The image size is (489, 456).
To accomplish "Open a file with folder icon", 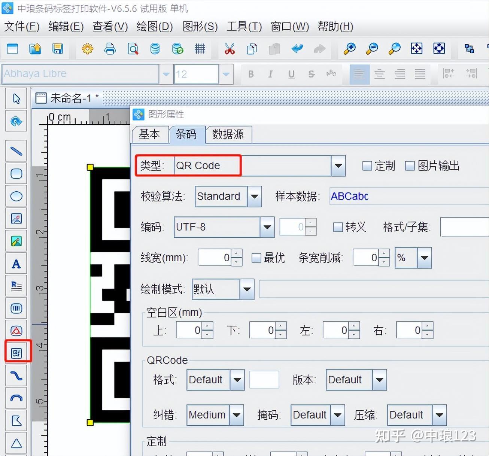I will click(35, 49).
